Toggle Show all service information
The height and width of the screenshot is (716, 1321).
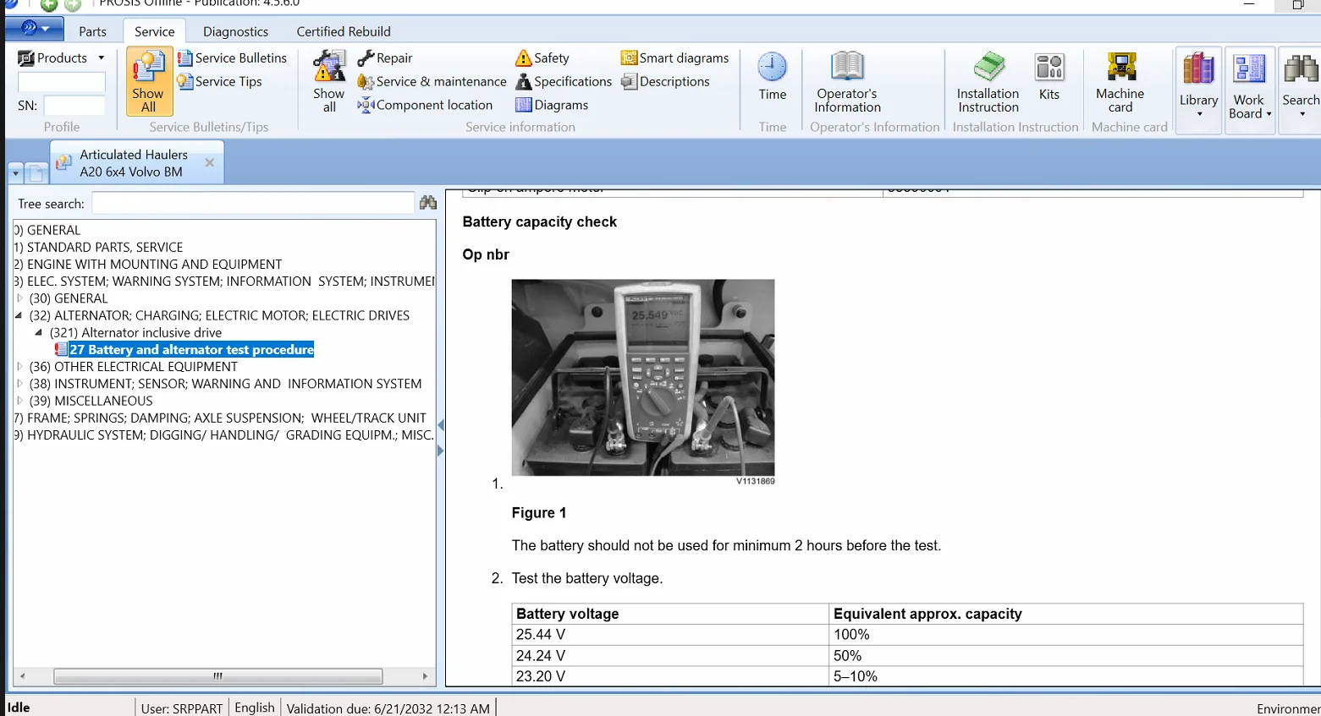[x=329, y=81]
